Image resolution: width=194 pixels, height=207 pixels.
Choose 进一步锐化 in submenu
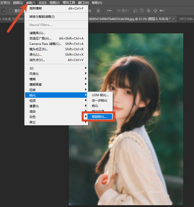click(100, 101)
